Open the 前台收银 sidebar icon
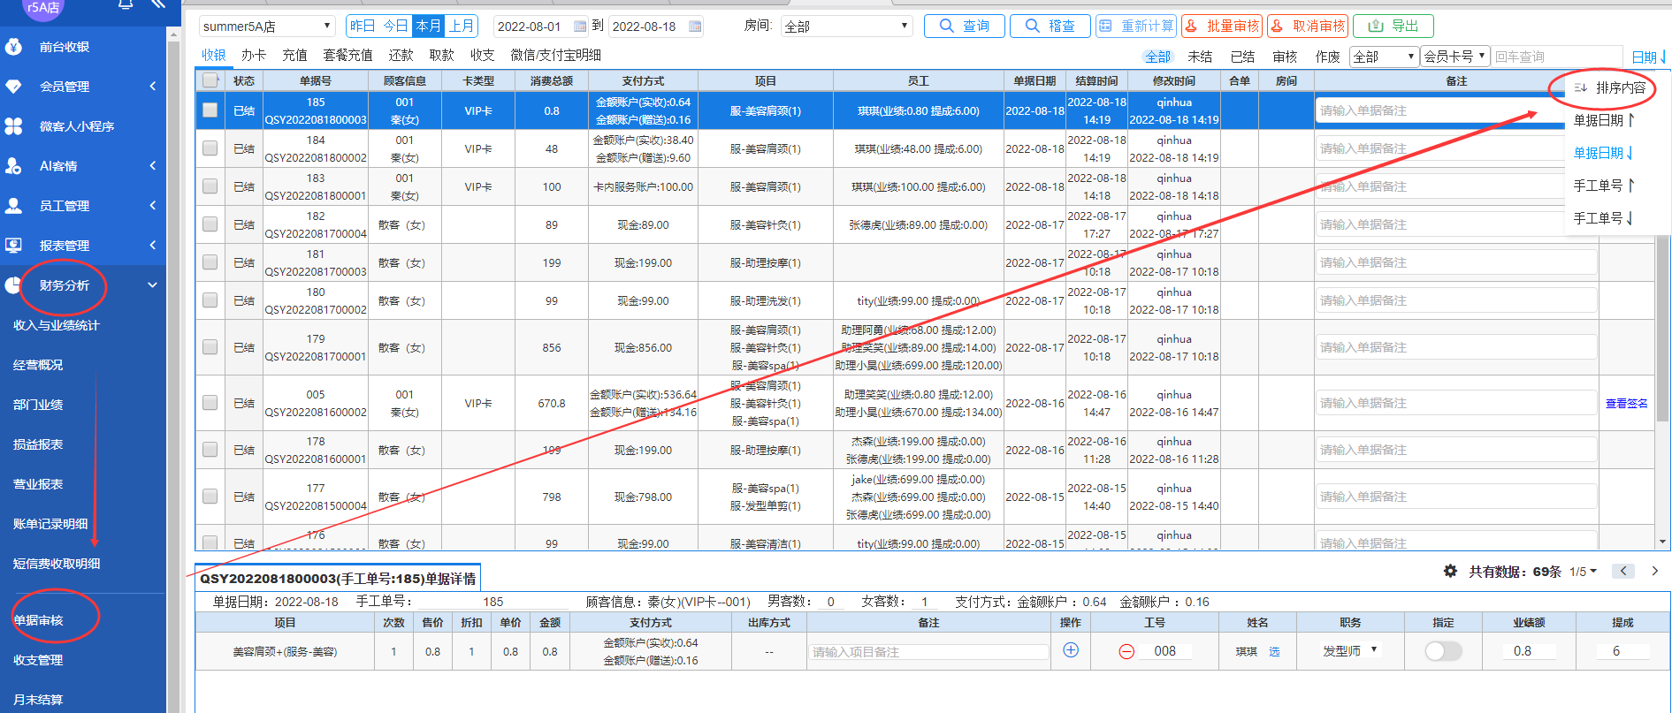The image size is (1672, 713). coord(13,47)
